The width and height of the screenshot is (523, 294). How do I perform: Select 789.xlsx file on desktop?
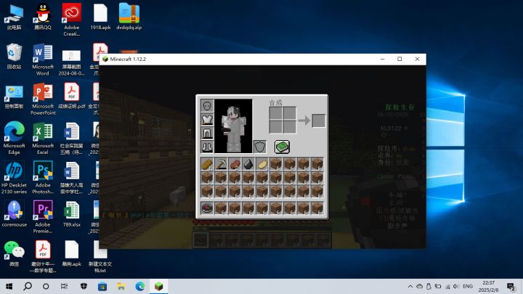coord(71,214)
